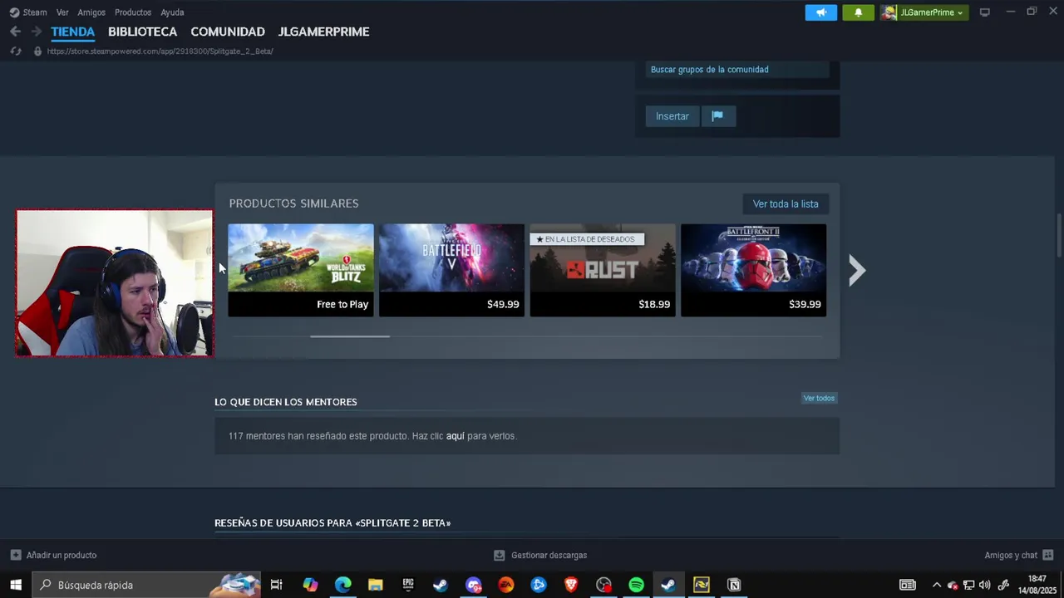Screen dimensions: 1064x598
Task: Click the report flag button
Action: tap(717, 116)
